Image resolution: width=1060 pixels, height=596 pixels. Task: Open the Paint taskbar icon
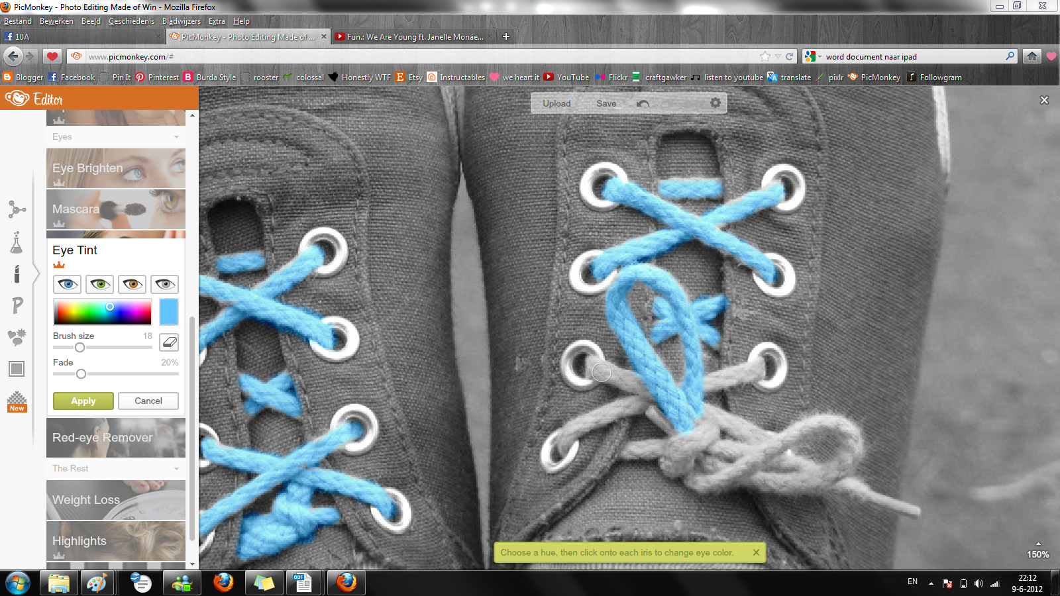coord(97,583)
